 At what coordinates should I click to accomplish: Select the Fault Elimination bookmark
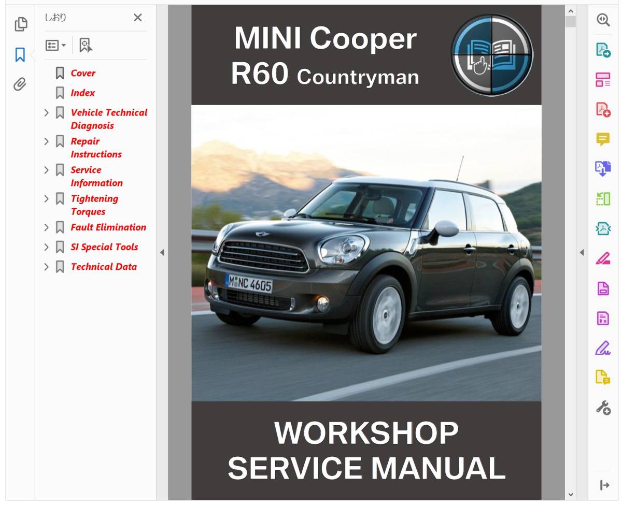click(x=108, y=227)
